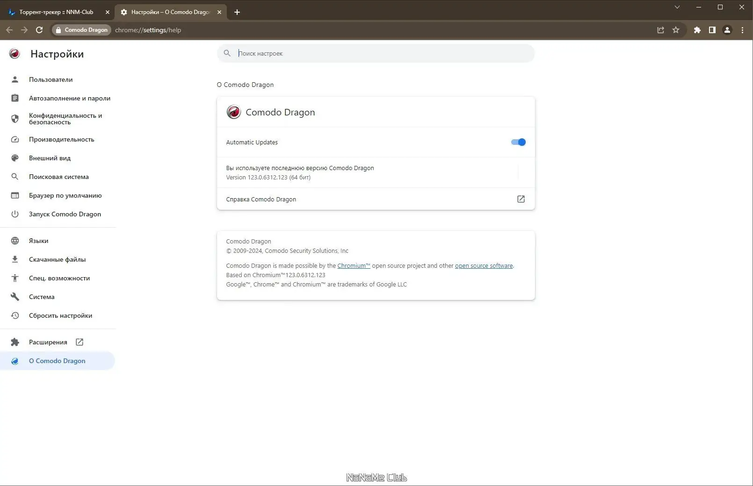Open the browser three-dot menu
753x486 pixels.
tap(742, 30)
